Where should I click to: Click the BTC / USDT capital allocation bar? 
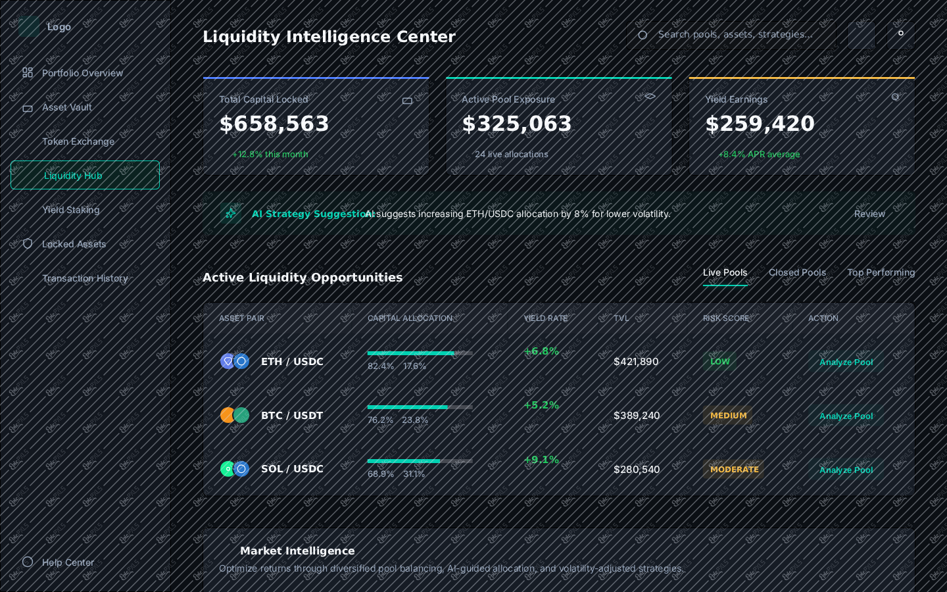click(420, 407)
